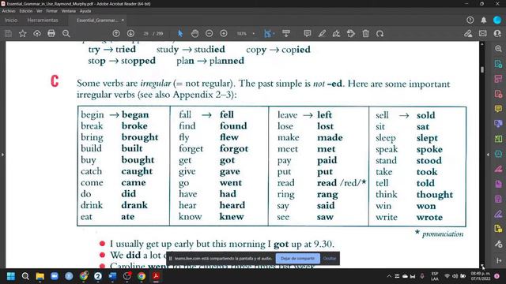Image resolution: width=506 pixels, height=284 pixels.
Task: Open the account profile avatar
Action: tap(497, 20)
